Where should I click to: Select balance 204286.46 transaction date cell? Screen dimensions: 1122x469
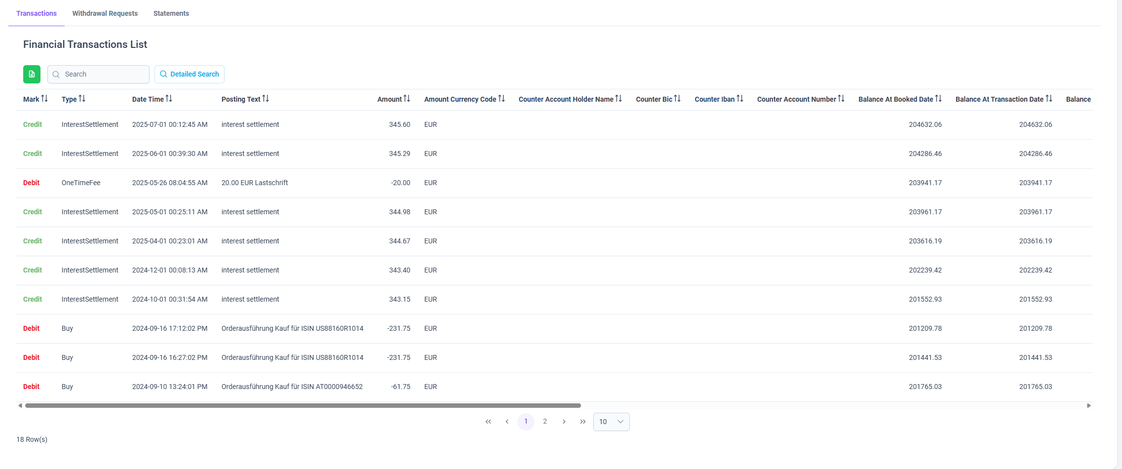click(1036, 154)
